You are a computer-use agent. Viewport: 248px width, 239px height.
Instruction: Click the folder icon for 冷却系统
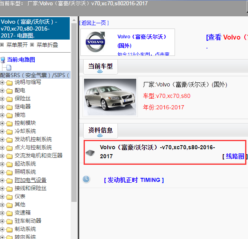[9, 132]
